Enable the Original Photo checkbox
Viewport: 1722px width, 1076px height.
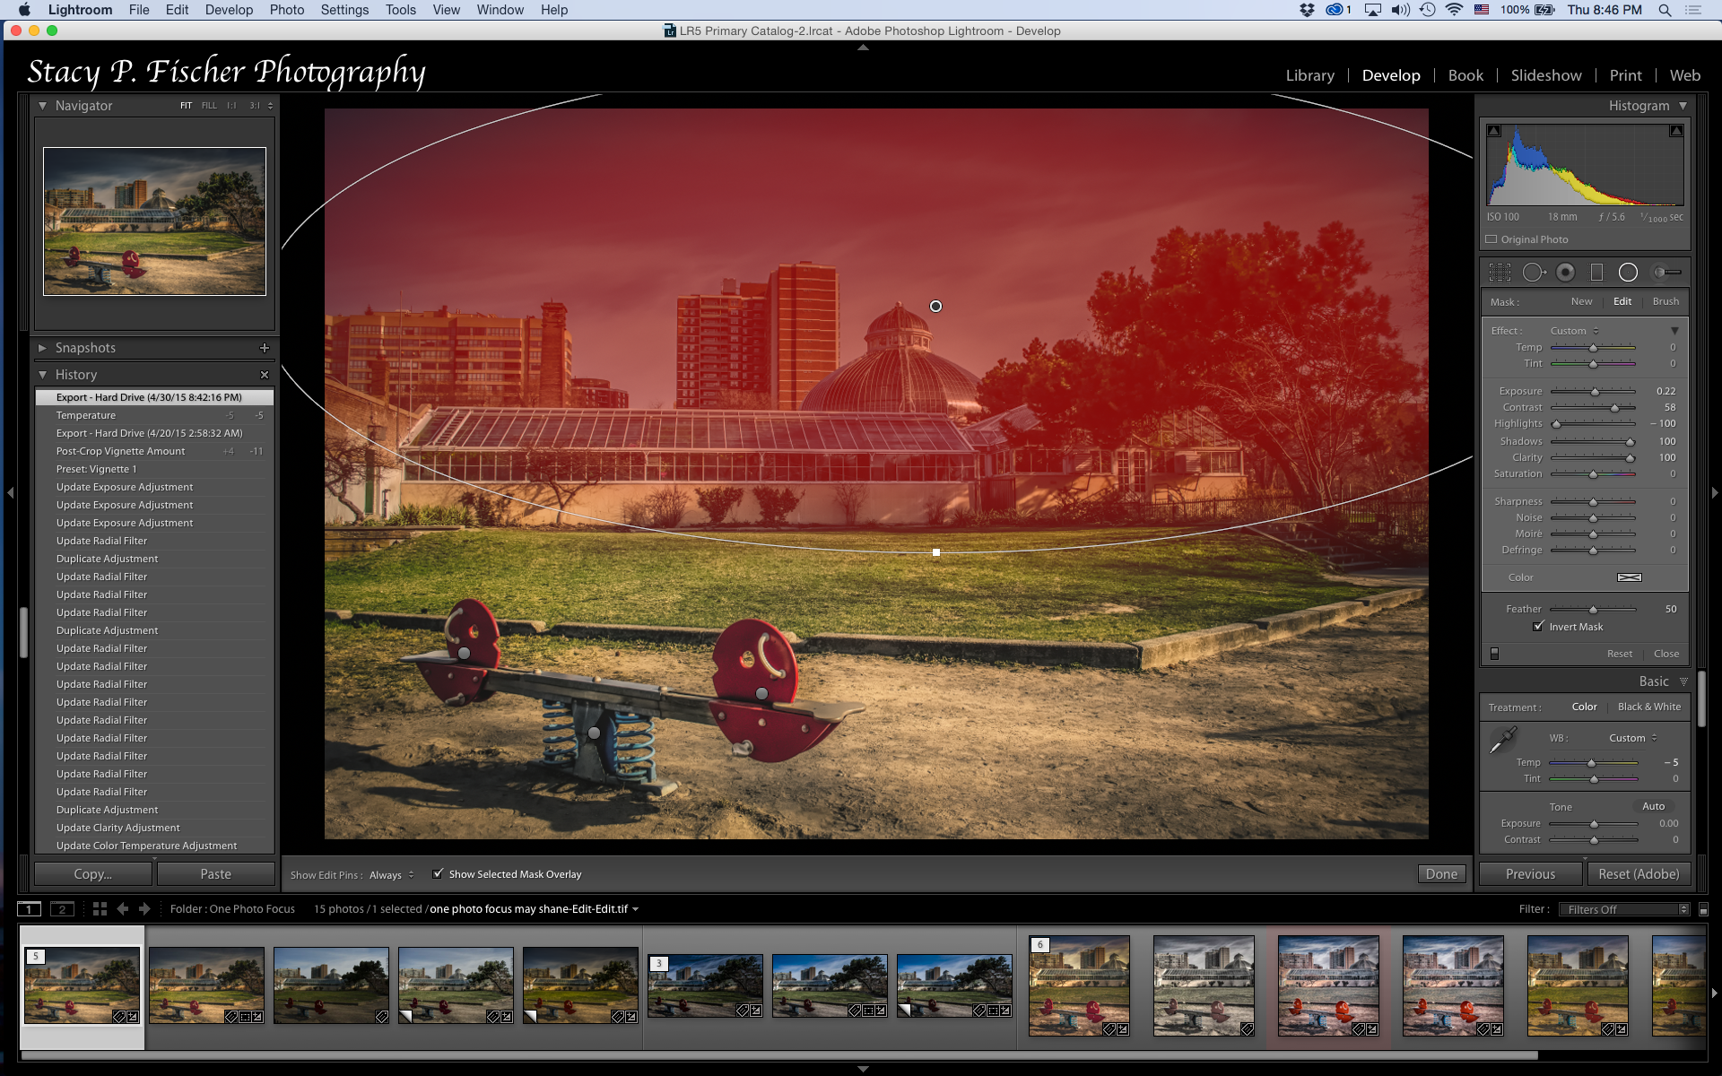[1492, 239]
